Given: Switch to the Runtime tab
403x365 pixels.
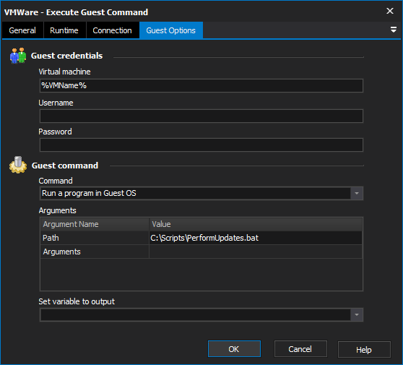Looking at the screenshot, I should coord(64,30).
